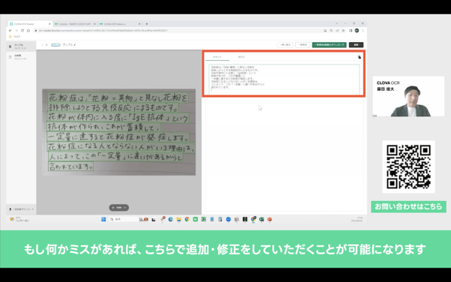451x282 pixels.
Task: Go to the previous document with the left chevron
Action: pos(42,45)
